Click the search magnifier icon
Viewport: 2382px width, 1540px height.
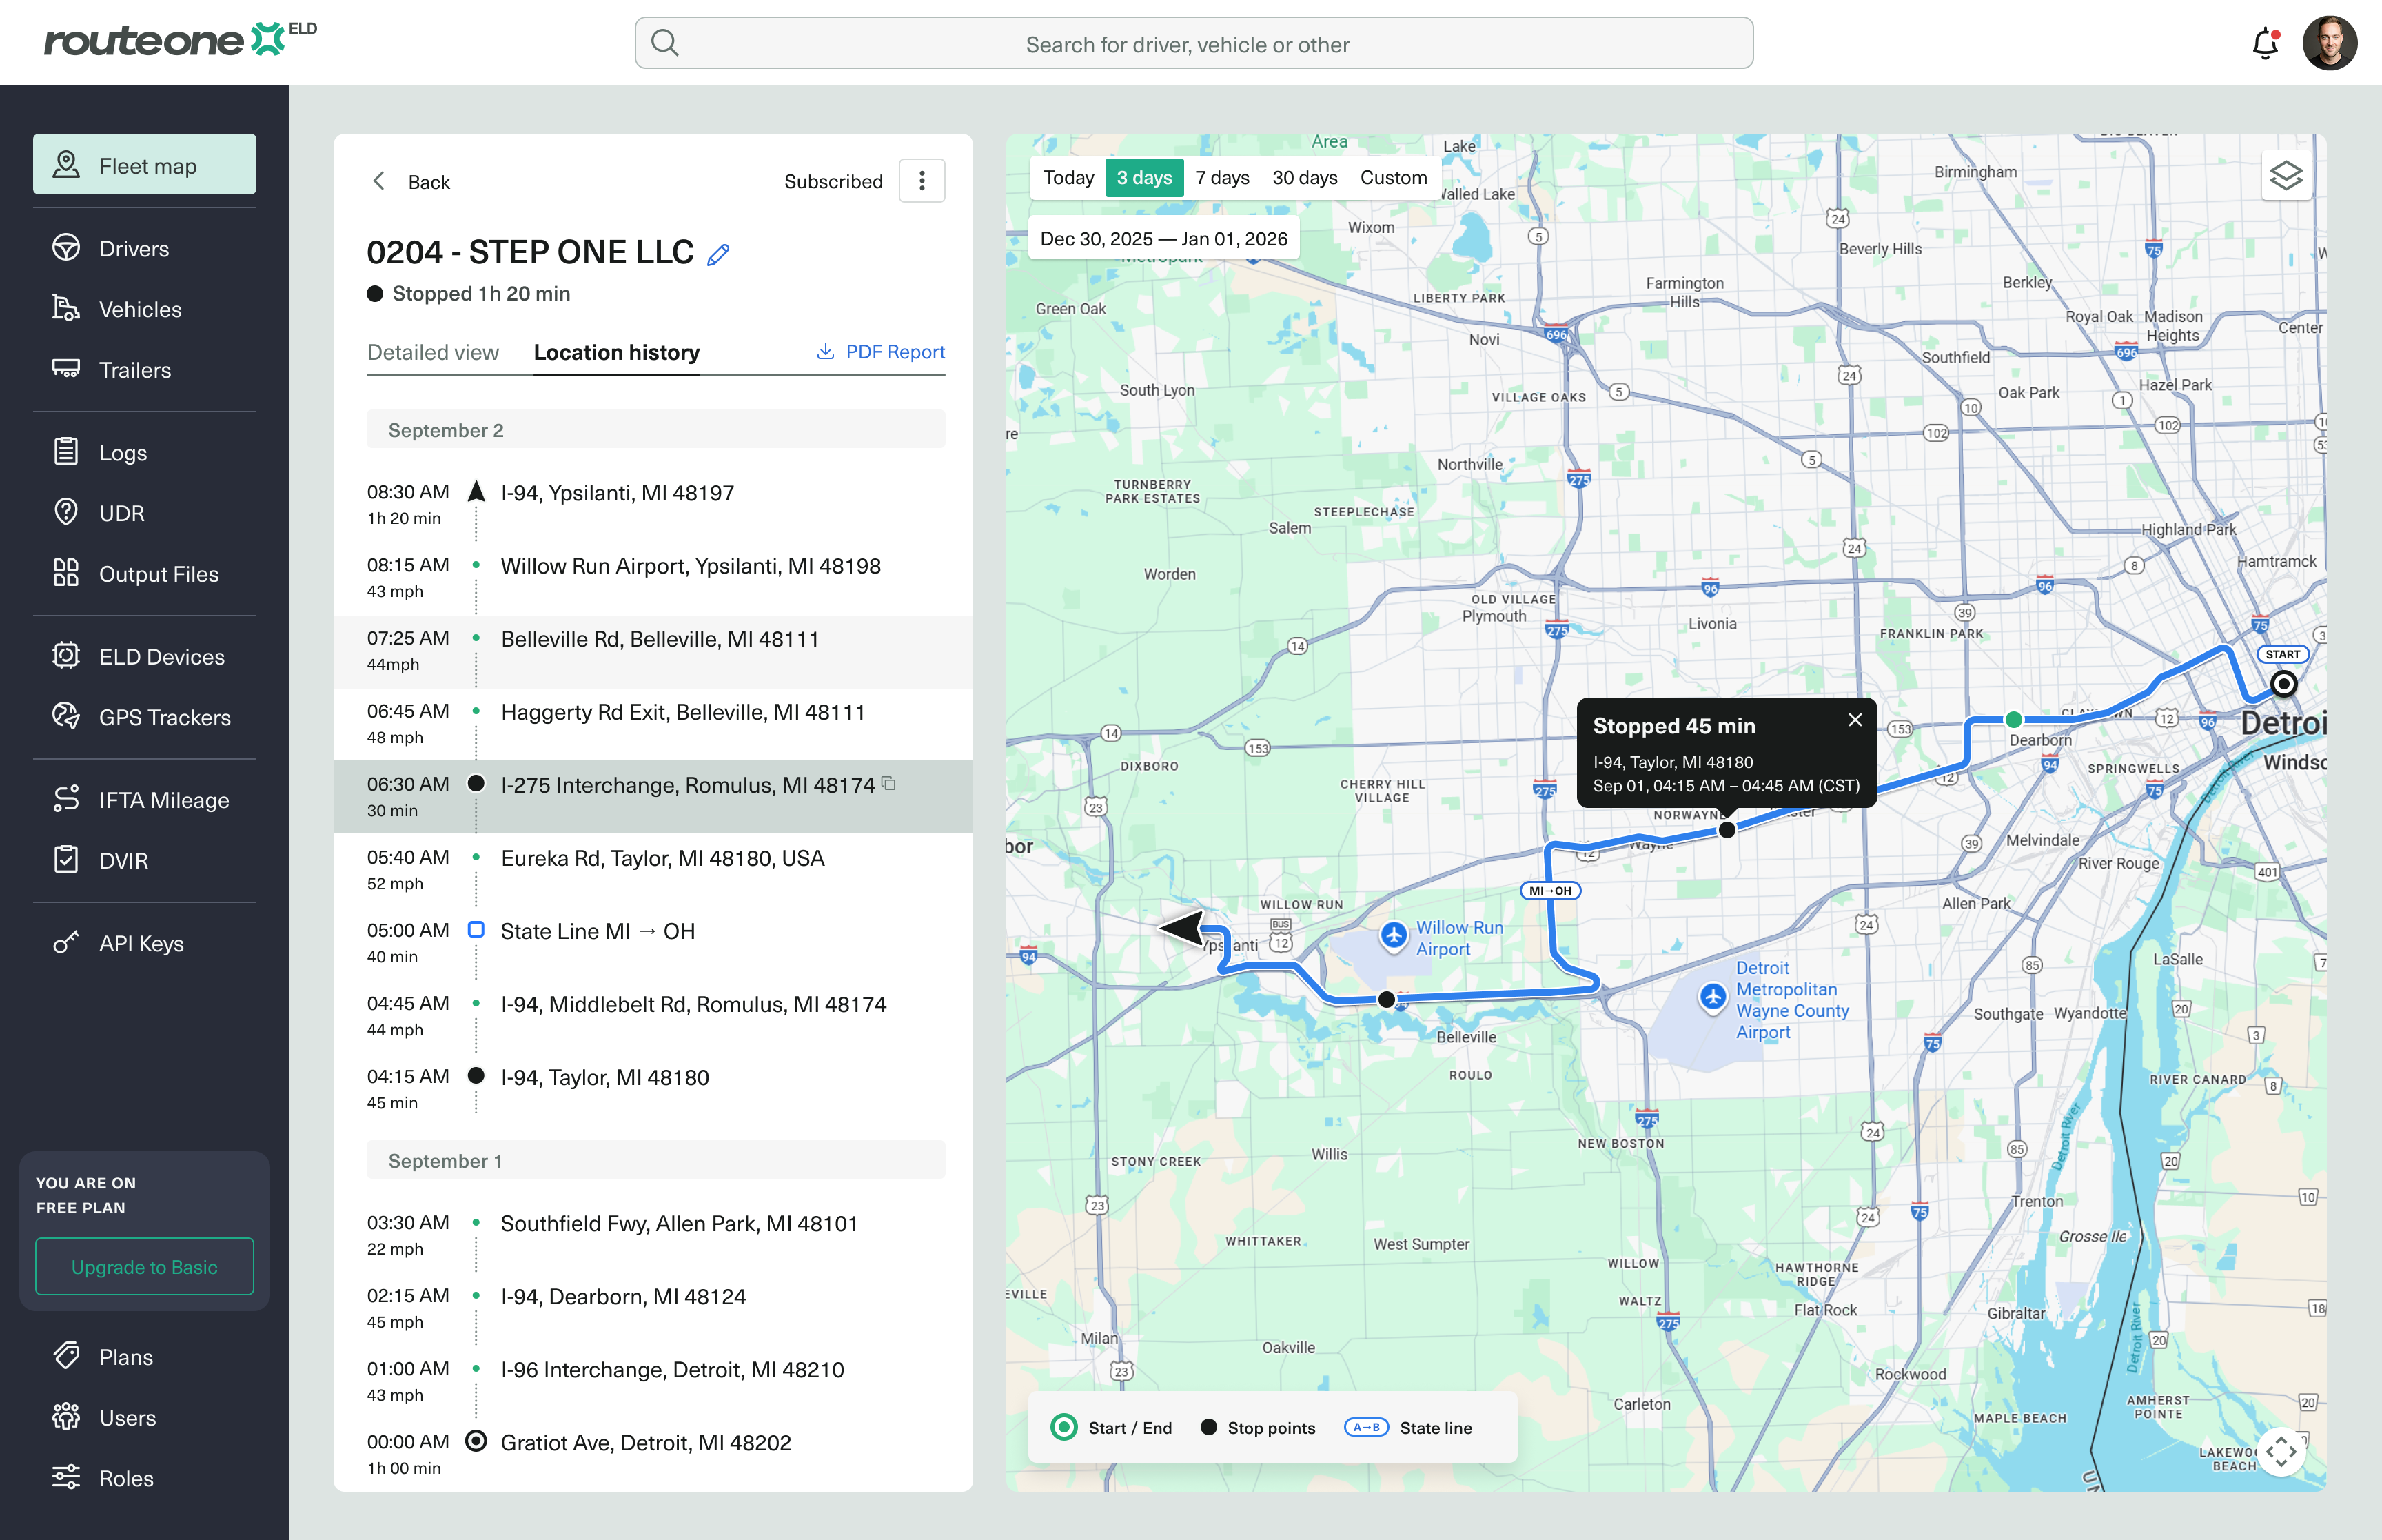pos(664,43)
